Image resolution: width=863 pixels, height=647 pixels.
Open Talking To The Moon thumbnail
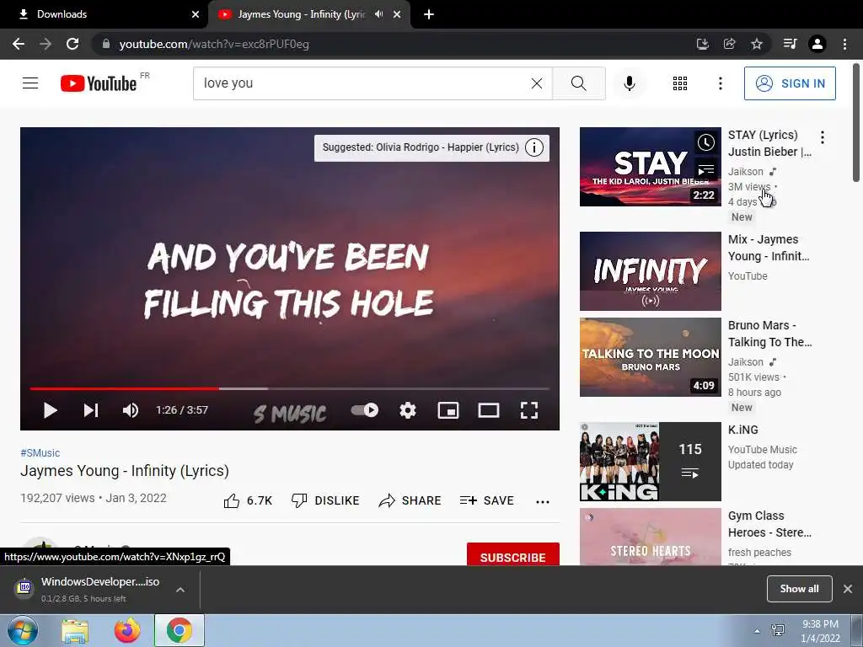coord(650,357)
